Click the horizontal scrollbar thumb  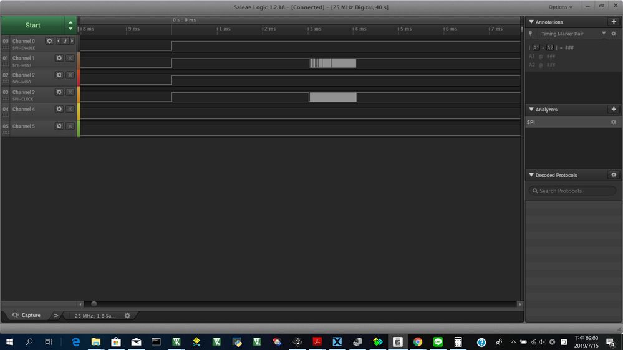pos(94,304)
